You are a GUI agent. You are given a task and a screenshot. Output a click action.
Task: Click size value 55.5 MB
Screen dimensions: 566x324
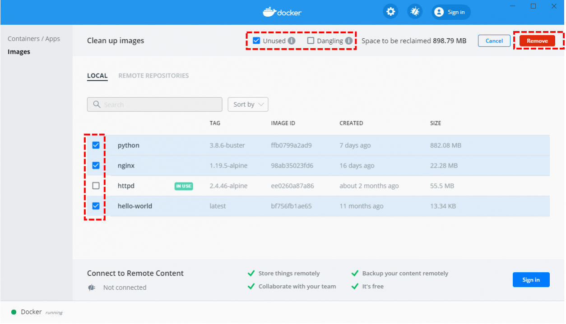tap(442, 186)
